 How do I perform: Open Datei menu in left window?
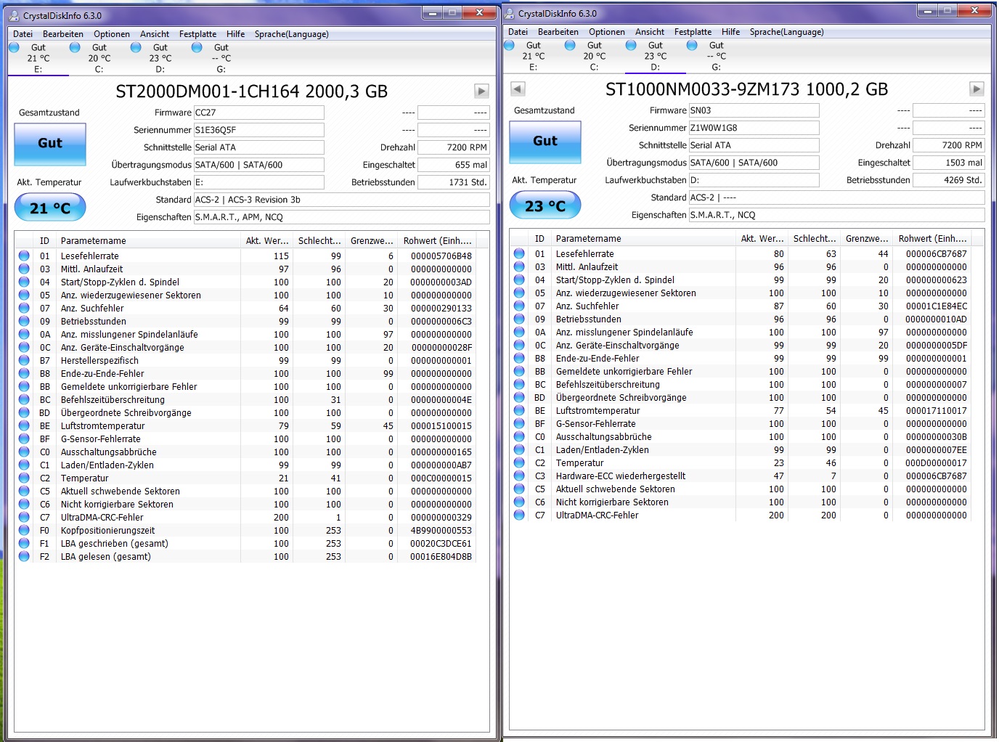[23, 34]
